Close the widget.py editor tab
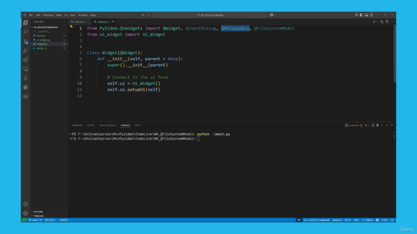This screenshot has width=417, height=234. (113, 21)
